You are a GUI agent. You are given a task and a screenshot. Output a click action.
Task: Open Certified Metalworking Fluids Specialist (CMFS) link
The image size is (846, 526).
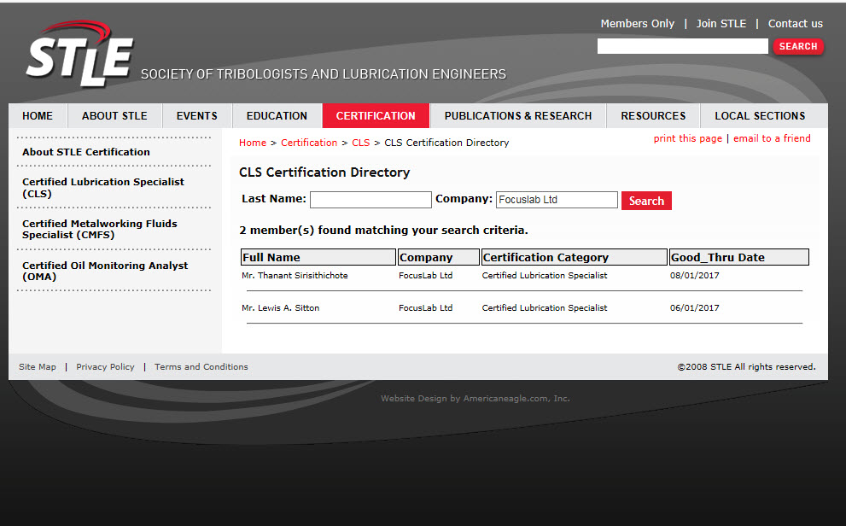point(99,230)
